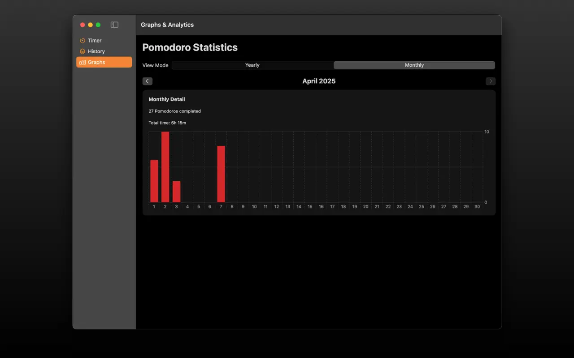Click x-axis day label '18'
The width and height of the screenshot is (574, 358).
[344, 207]
